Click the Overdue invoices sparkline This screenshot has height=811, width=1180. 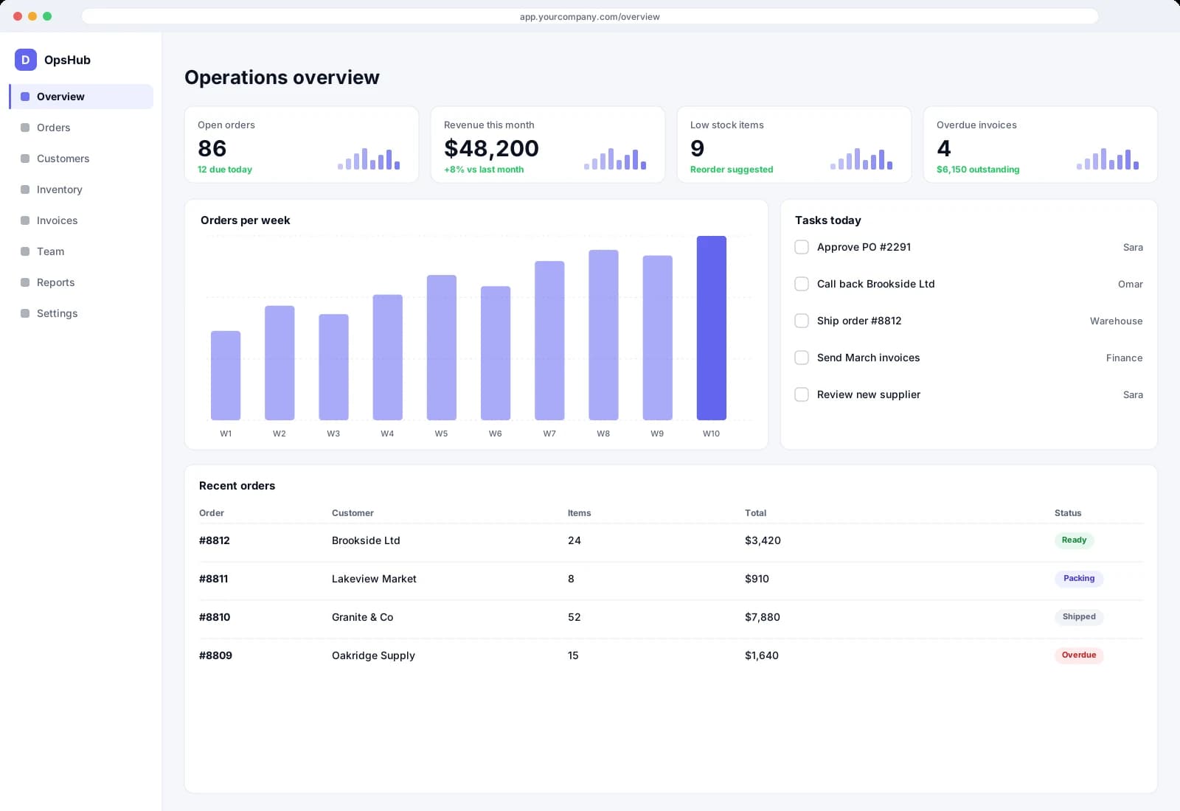coord(1108,159)
